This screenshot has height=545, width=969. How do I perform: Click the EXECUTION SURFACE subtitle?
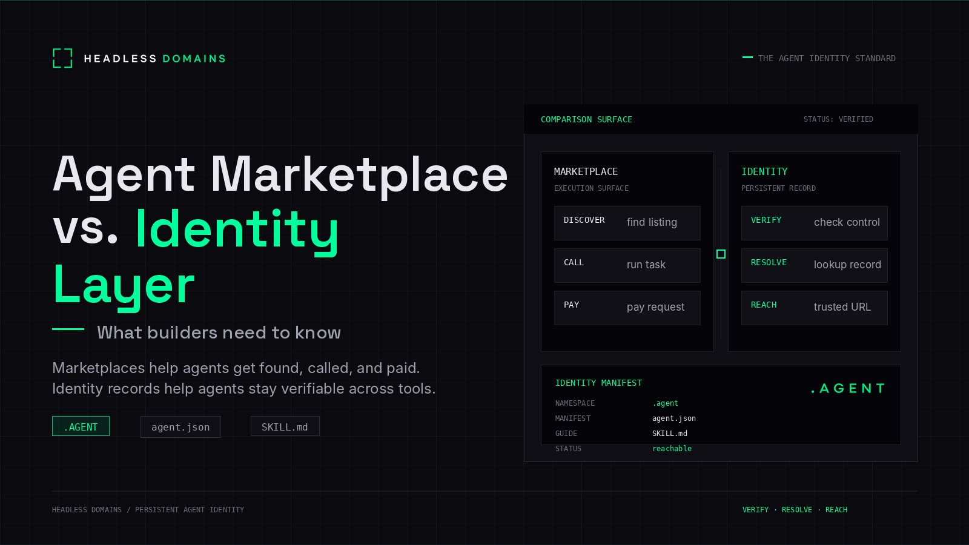(x=591, y=188)
